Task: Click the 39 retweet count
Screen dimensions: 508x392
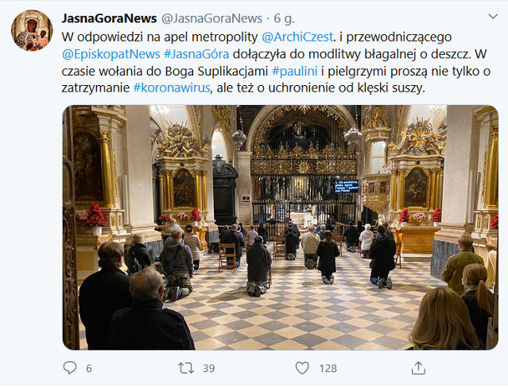Action: click(208, 368)
